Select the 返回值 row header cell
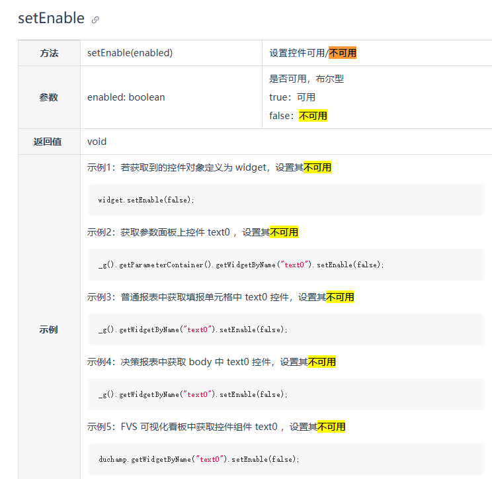The width and height of the screenshot is (492, 479). (48, 142)
